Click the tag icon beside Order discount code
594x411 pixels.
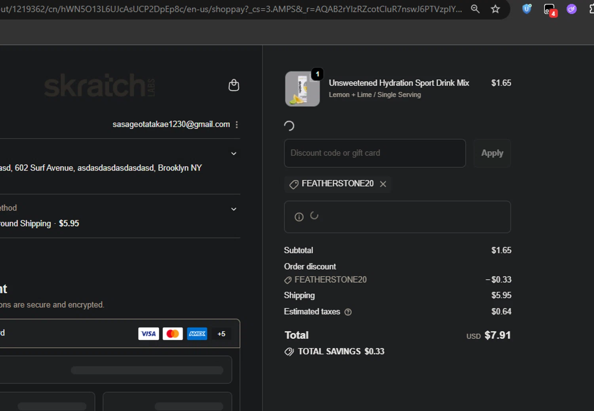tap(288, 280)
